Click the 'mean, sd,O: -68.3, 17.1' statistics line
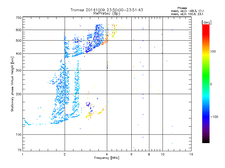 [187, 11]
